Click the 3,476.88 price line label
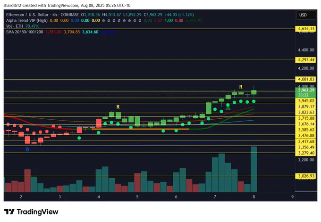 point(306,136)
